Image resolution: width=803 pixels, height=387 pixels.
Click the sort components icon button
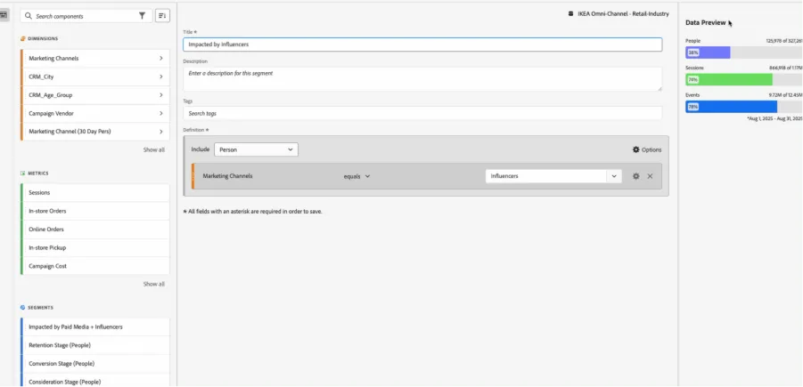[162, 16]
